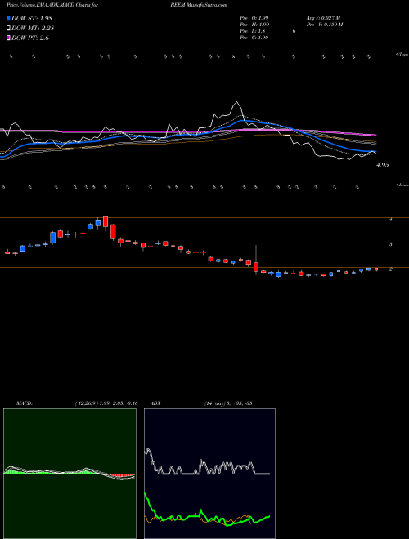
Task: Click the '<Lows' marker label at the right edge
Action: tap(402, 185)
